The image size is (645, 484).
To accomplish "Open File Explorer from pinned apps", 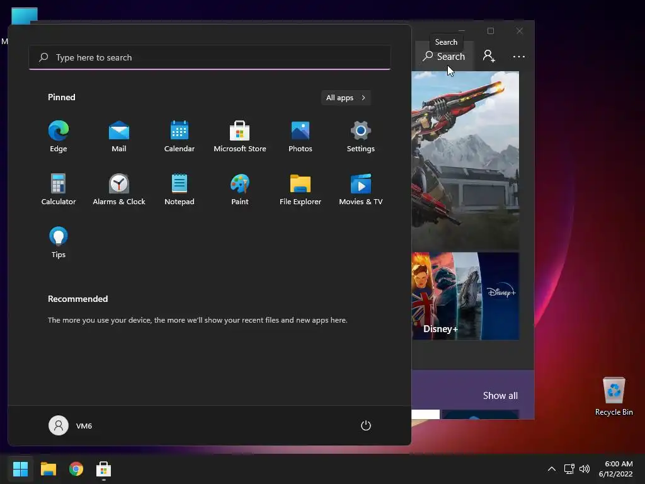I will [300, 189].
